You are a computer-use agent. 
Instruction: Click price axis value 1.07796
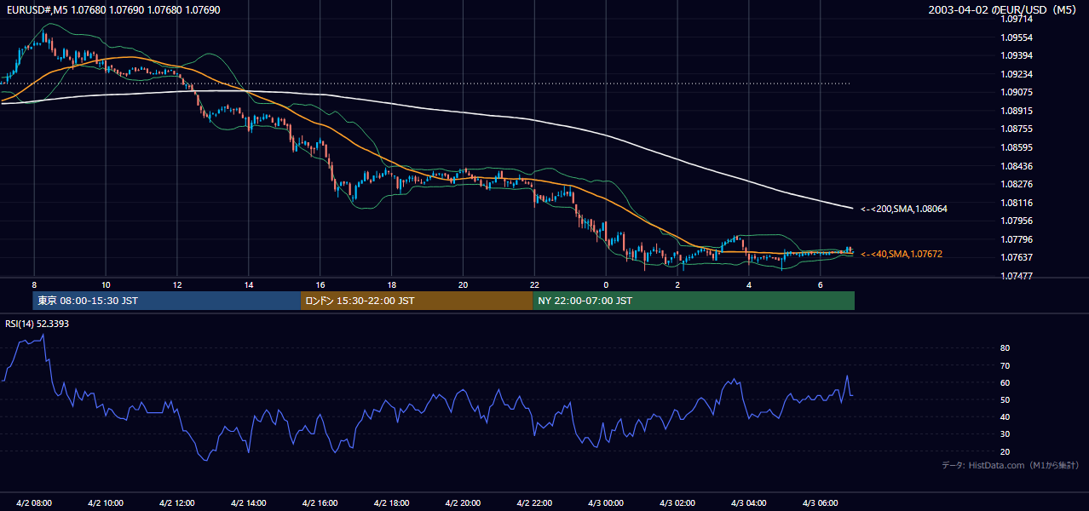tap(1016, 239)
